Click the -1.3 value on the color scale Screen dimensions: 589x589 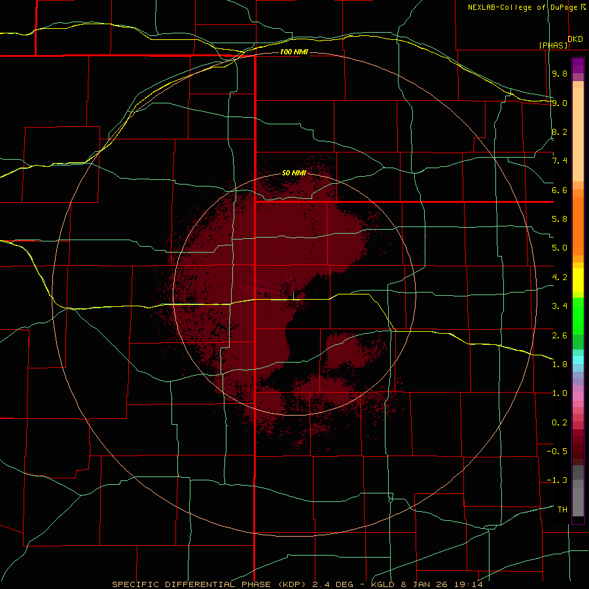(557, 480)
